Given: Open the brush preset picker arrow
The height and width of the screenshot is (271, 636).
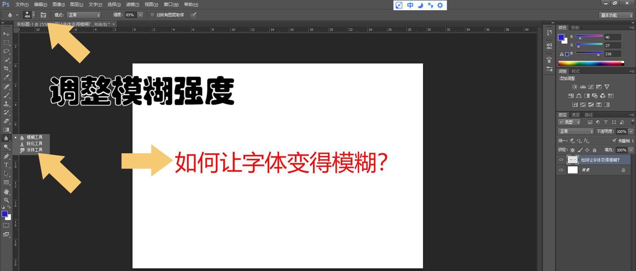Looking at the screenshot, I should [34, 15].
